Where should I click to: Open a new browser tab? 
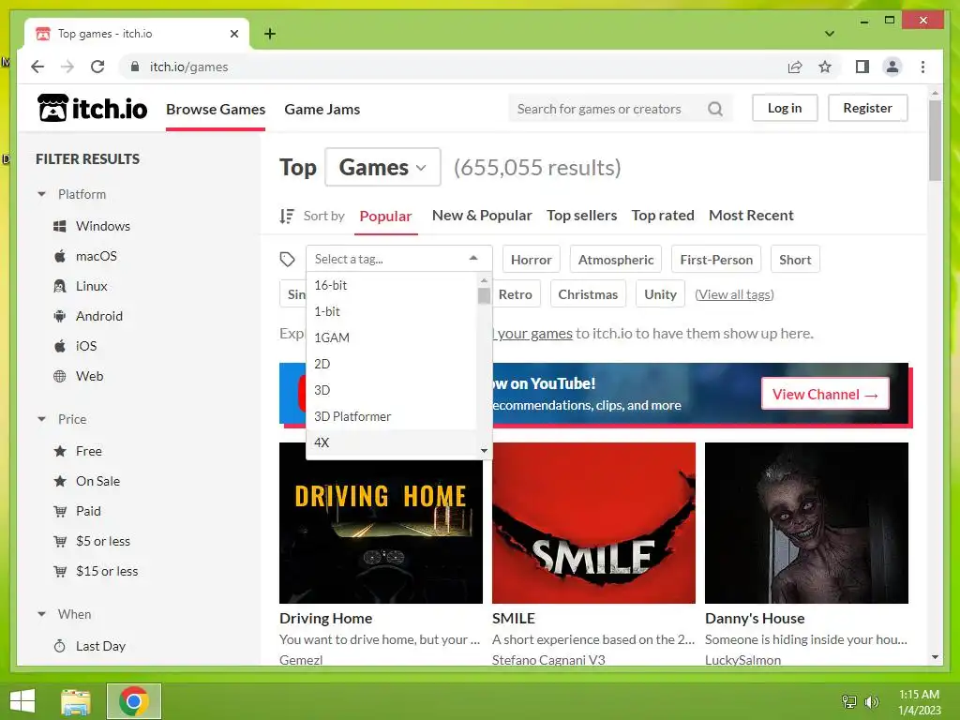270,34
